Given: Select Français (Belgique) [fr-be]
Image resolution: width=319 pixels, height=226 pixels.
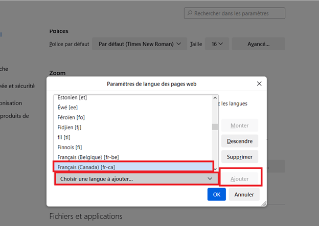Looking at the screenshot, I should pos(88,157).
